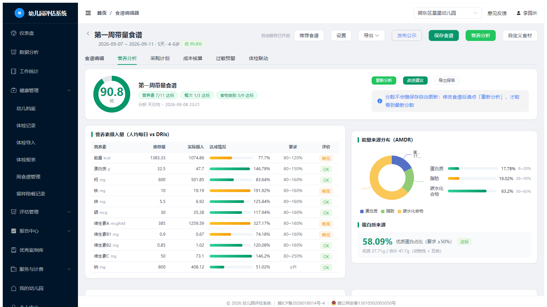This screenshot has height=307, width=547.
Task: Toggle the sidebar collapse hamburger icon
Action: (88, 13)
